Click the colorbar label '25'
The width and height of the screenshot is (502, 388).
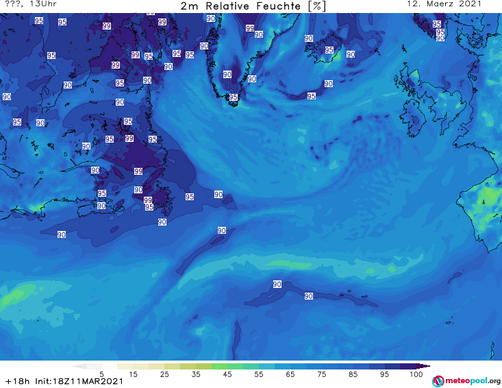point(164,374)
